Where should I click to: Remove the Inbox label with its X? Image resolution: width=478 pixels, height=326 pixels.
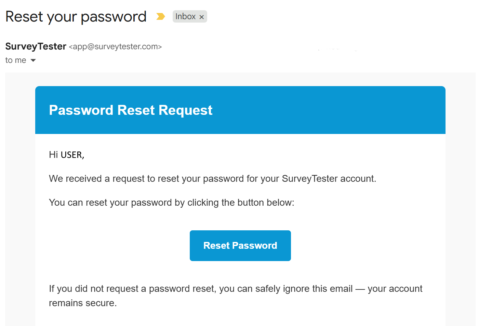coord(202,17)
